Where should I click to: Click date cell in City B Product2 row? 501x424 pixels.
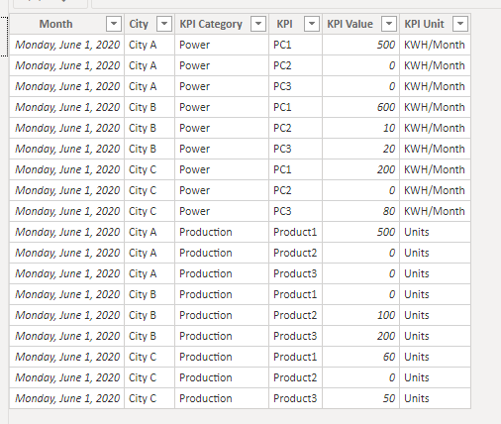pos(67,315)
